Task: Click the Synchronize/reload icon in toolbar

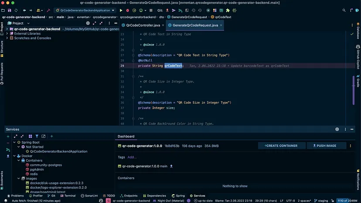Action: pos(16,10)
